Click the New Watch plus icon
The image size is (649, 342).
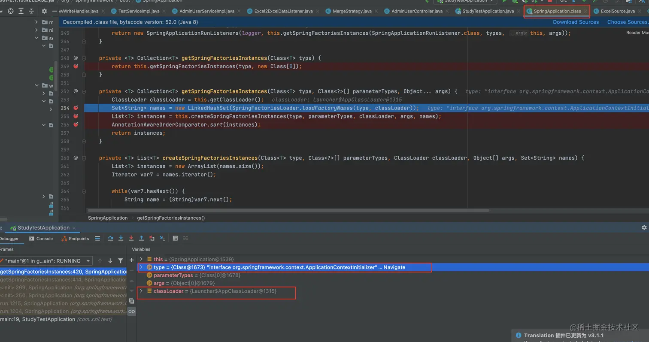tap(132, 260)
